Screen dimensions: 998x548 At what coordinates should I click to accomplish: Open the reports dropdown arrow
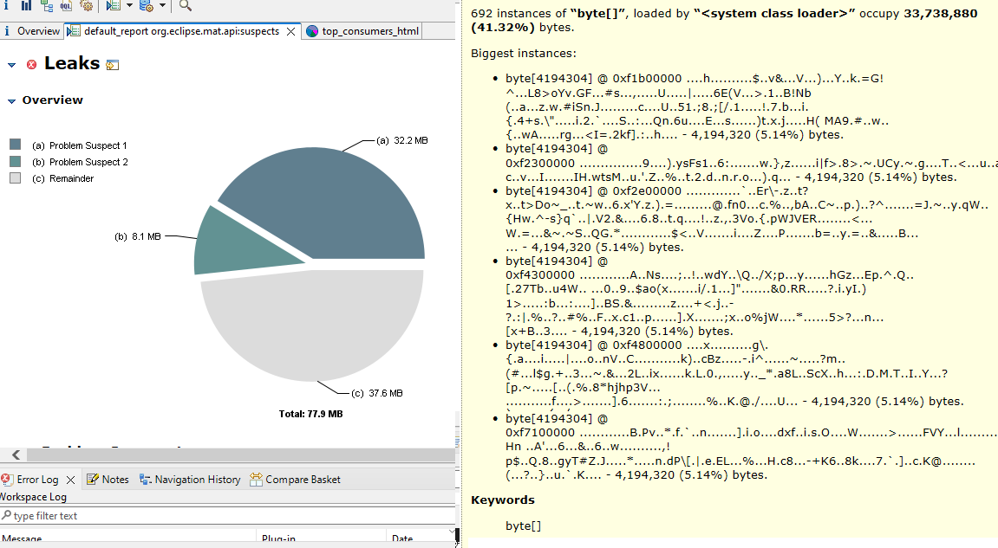pos(129,6)
